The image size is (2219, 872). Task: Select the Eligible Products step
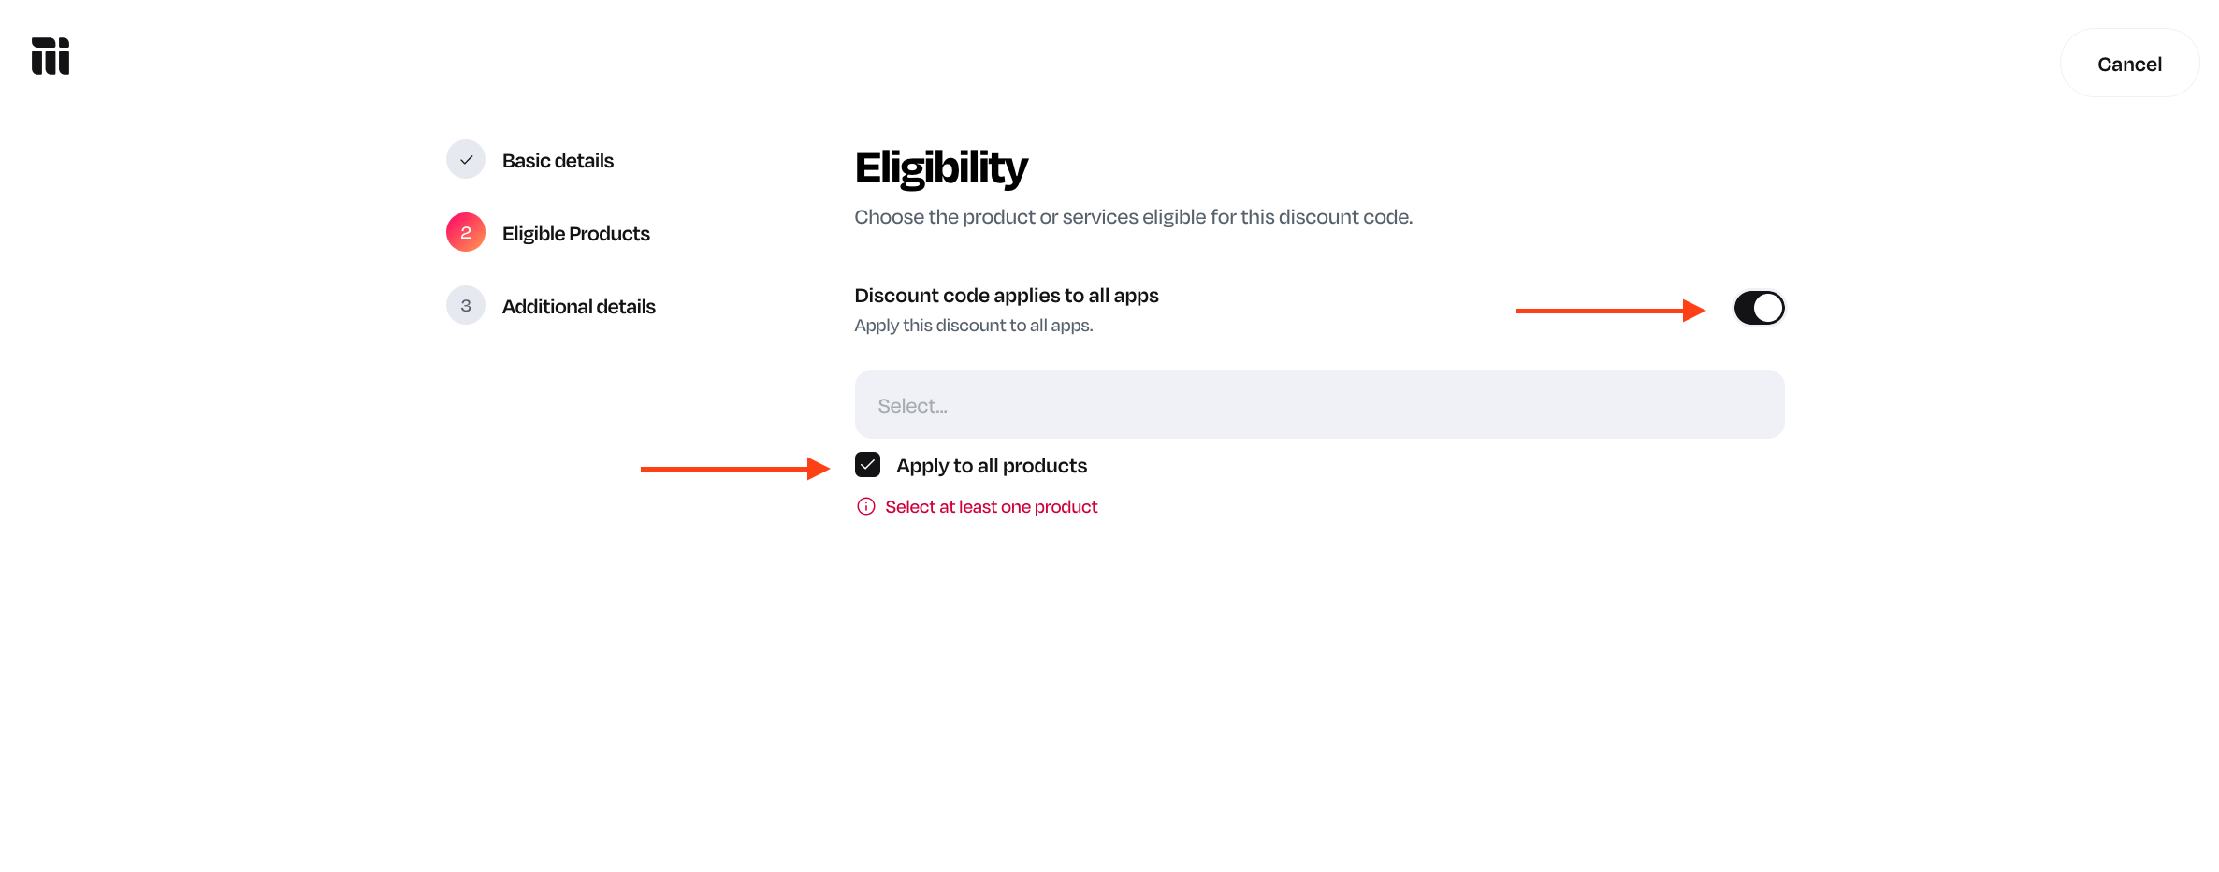pos(575,234)
